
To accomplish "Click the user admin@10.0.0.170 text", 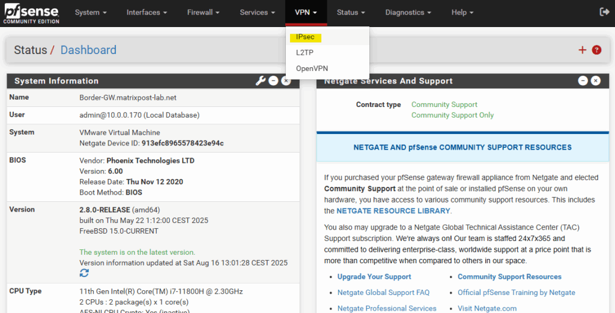I will [139, 115].
